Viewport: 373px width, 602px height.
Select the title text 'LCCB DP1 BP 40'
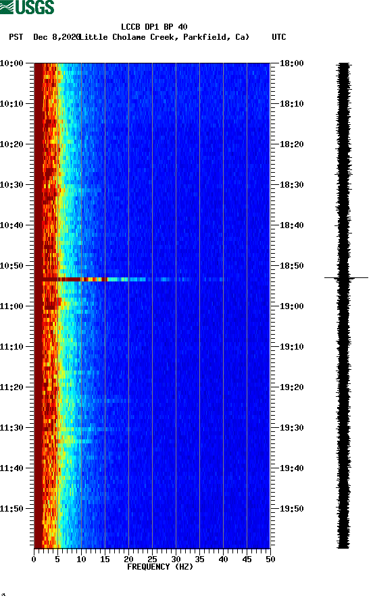[x=154, y=27]
